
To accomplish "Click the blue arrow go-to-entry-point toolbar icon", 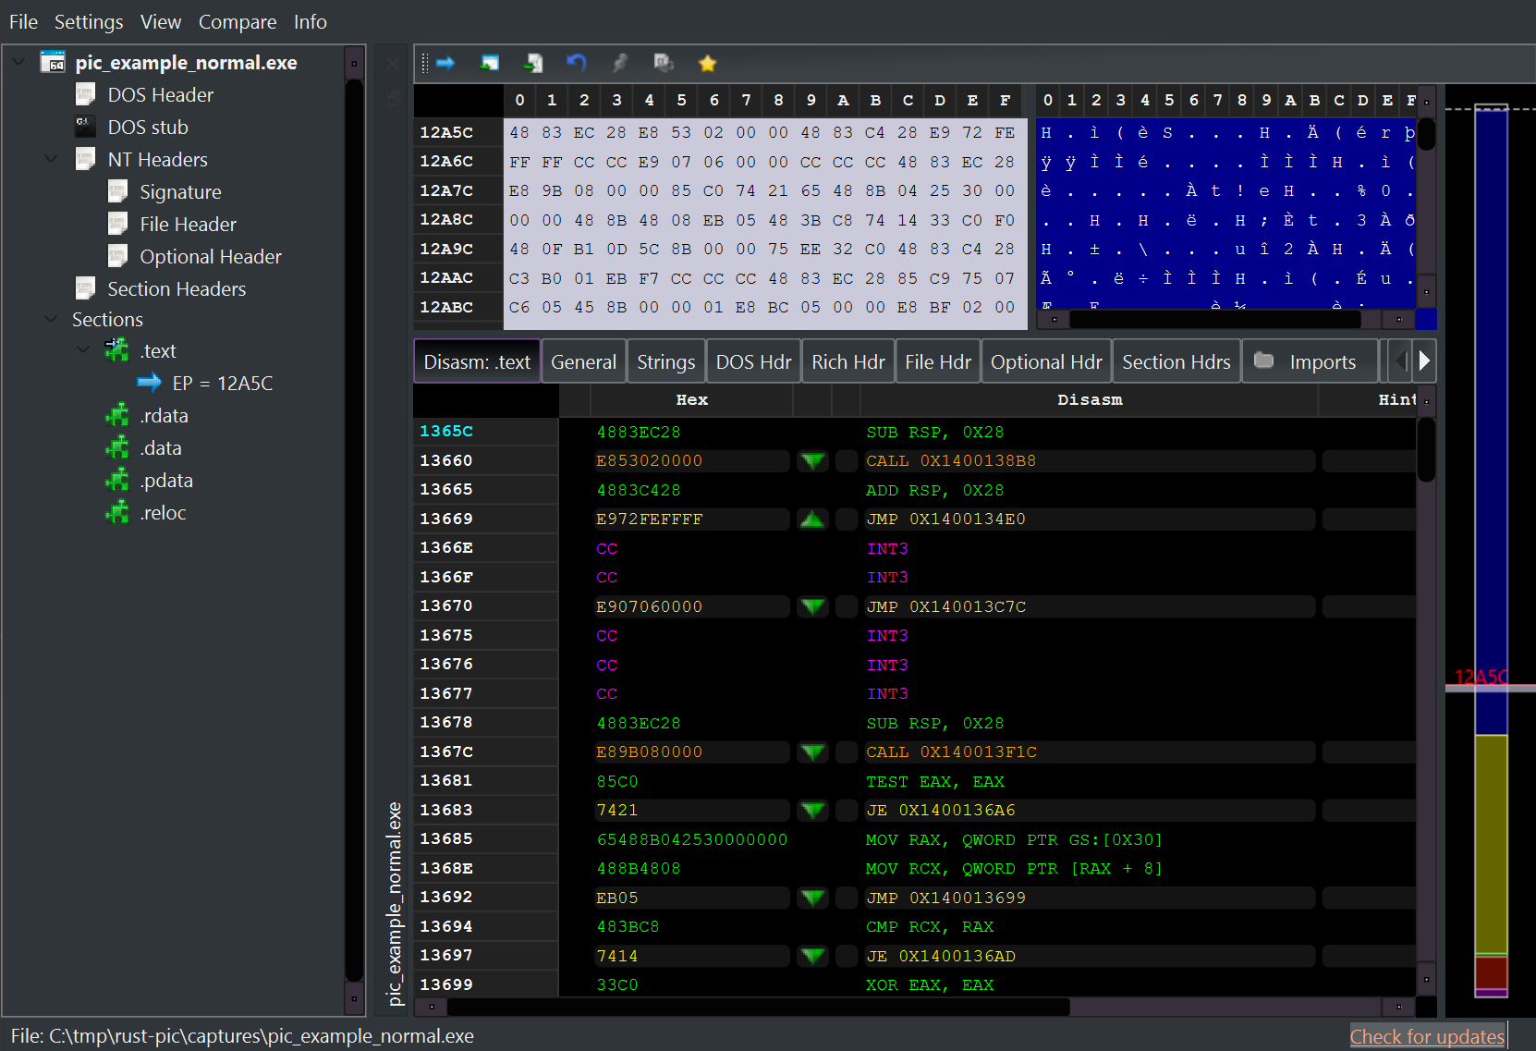I will [445, 63].
